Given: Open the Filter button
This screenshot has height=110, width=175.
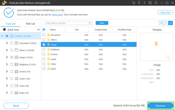Looking at the screenshot, I should click(x=102, y=23).
